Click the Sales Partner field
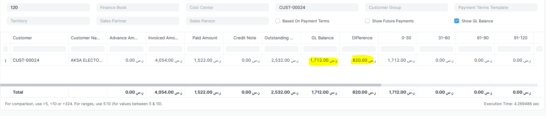The image size is (546, 116). pyautogui.click(x=138, y=21)
